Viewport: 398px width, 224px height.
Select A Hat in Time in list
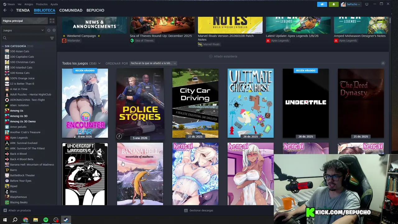point(19,89)
